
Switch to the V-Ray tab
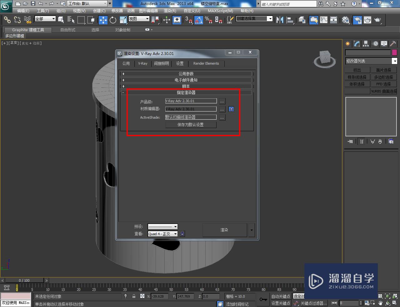(x=143, y=63)
